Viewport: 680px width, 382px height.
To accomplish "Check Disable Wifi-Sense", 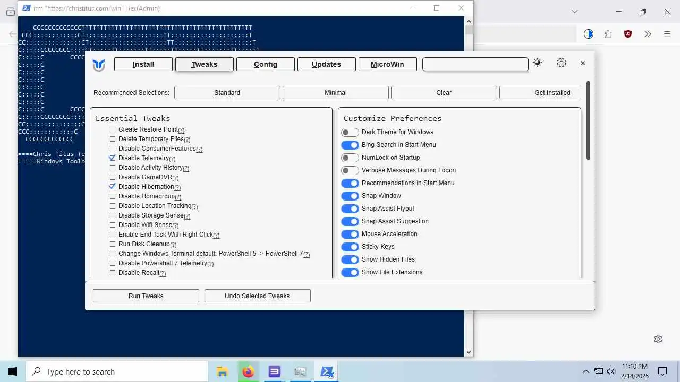I will [x=113, y=225].
